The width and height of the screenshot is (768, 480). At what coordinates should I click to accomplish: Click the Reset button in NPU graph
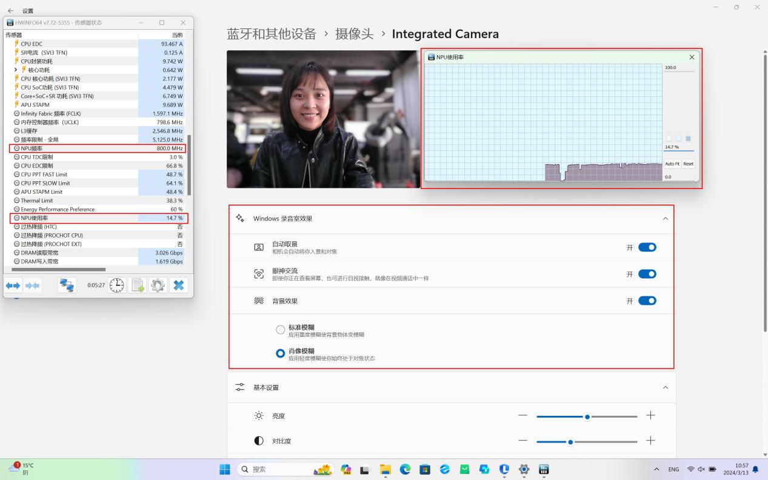pyautogui.click(x=688, y=164)
